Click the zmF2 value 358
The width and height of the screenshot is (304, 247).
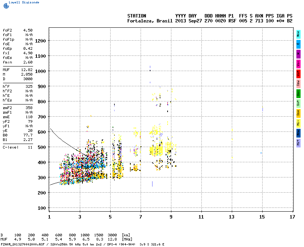pos(29,108)
